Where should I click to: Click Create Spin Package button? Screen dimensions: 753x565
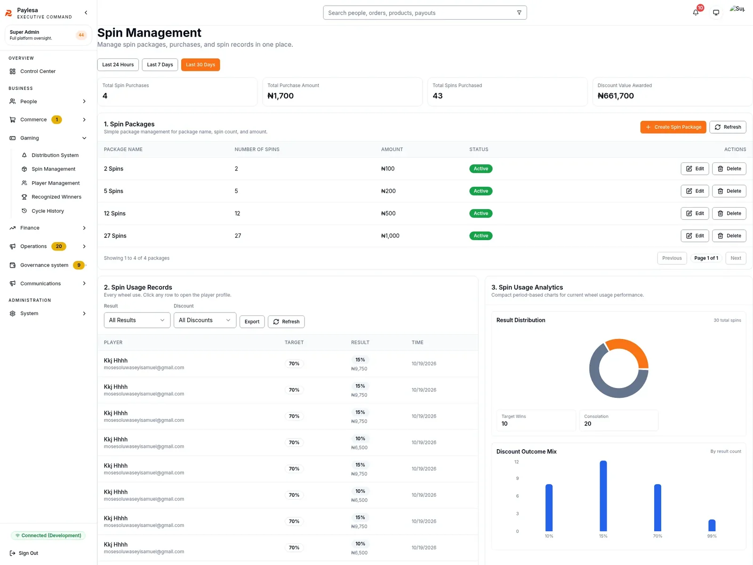(x=673, y=127)
